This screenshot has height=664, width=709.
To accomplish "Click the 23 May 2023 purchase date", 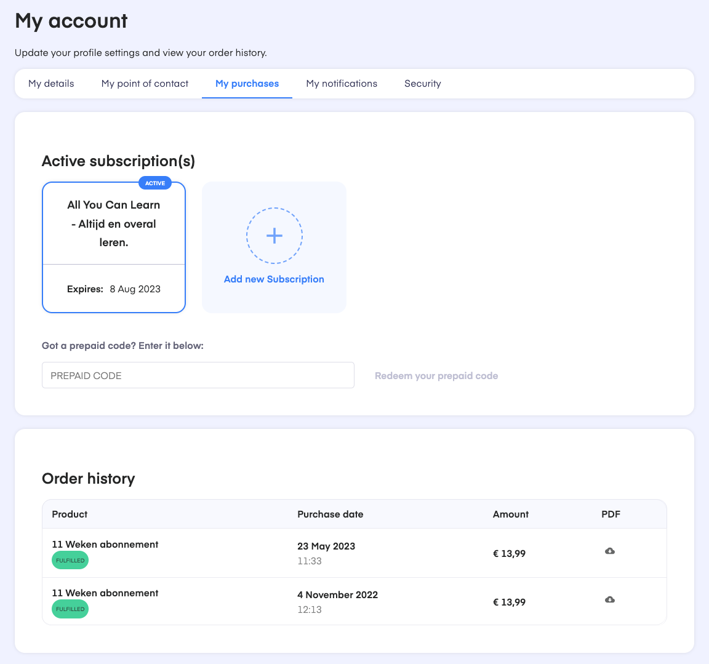I will tap(326, 546).
